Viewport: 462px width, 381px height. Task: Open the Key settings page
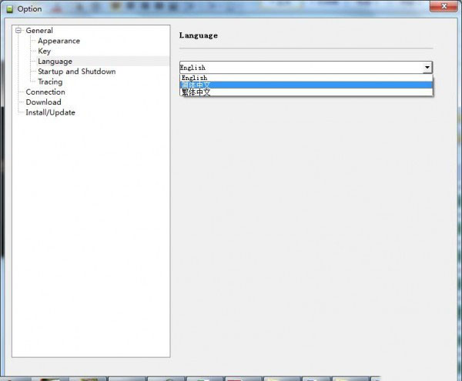click(44, 51)
